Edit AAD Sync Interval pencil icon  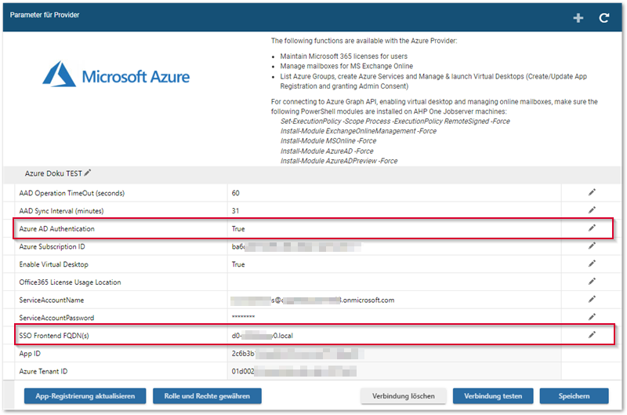(592, 210)
